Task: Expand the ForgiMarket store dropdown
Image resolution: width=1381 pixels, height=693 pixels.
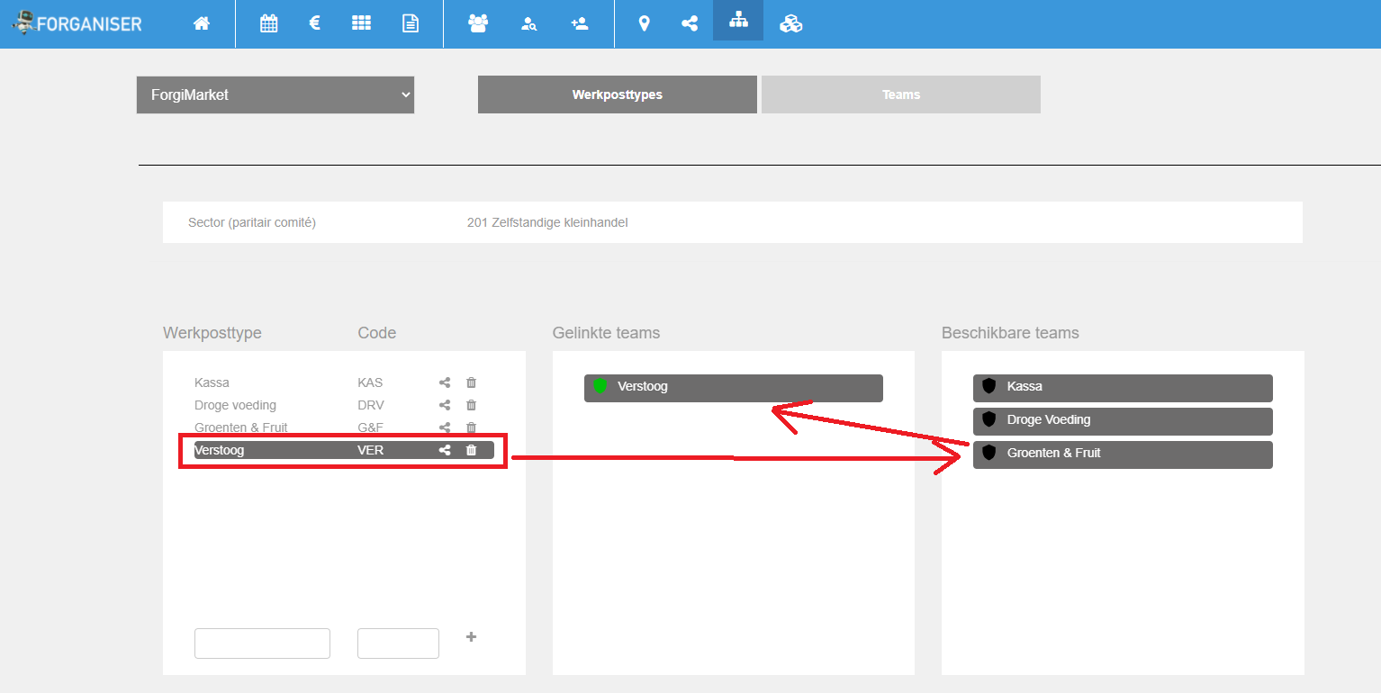Action: (275, 94)
